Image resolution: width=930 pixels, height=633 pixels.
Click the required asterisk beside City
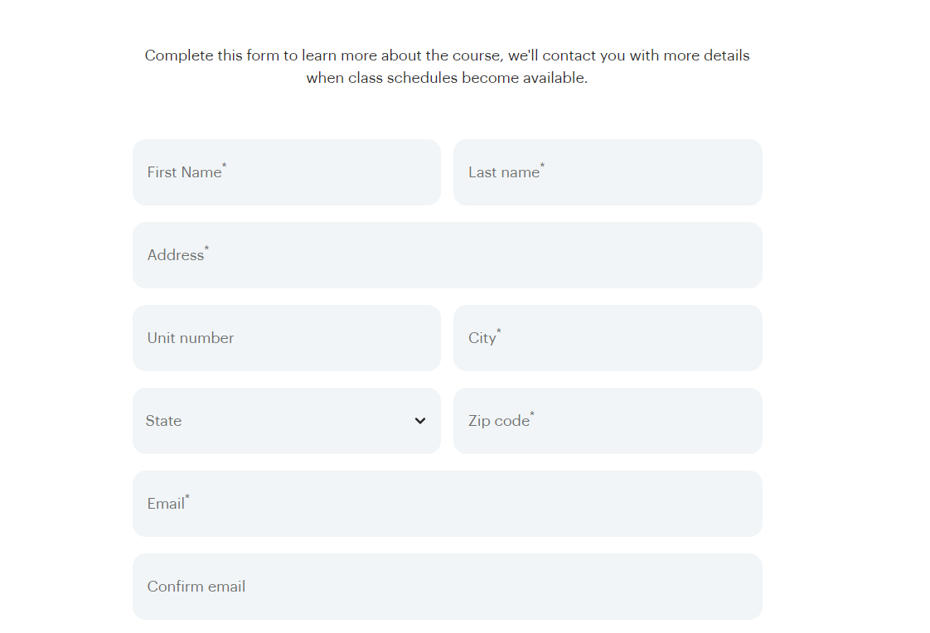coord(499,331)
